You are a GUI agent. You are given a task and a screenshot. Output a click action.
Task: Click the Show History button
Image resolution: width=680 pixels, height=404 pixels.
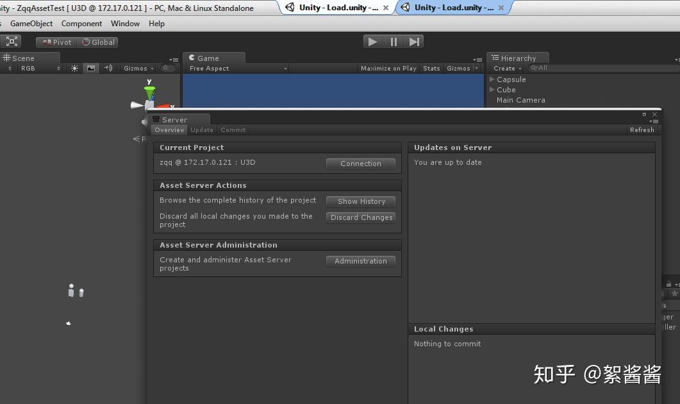pyautogui.click(x=360, y=201)
